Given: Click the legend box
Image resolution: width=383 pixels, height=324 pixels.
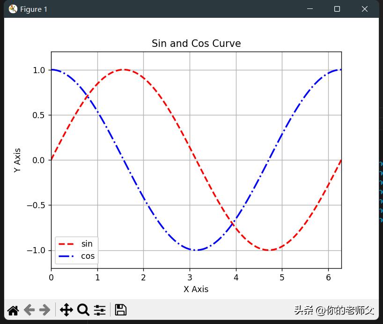Looking at the screenshot, I should (76, 249).
